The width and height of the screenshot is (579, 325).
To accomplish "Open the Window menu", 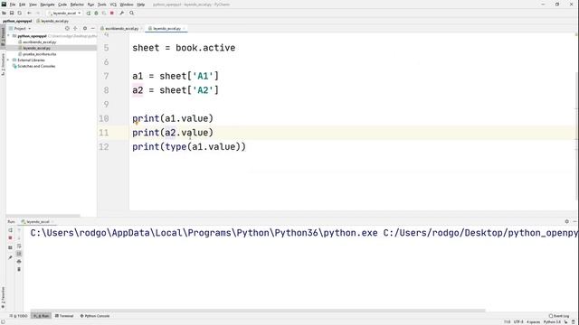I will click(x=127, y=5).
